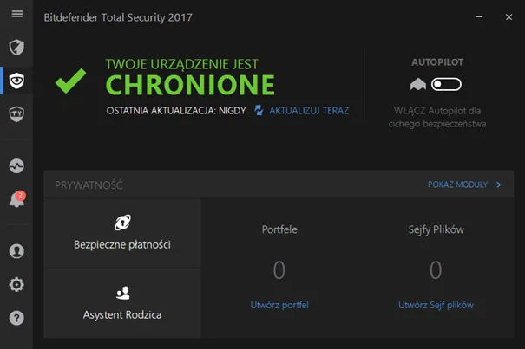This screenshot has width=525, height=349.
Task: Click the Autopilot house icon
Action: [x=418, y=84]
